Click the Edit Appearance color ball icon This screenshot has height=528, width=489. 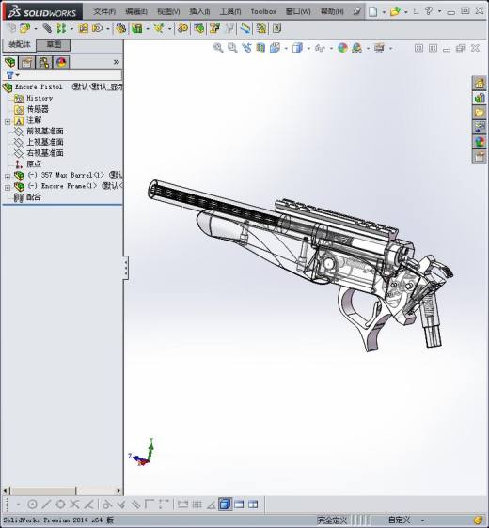coord(342,48)
